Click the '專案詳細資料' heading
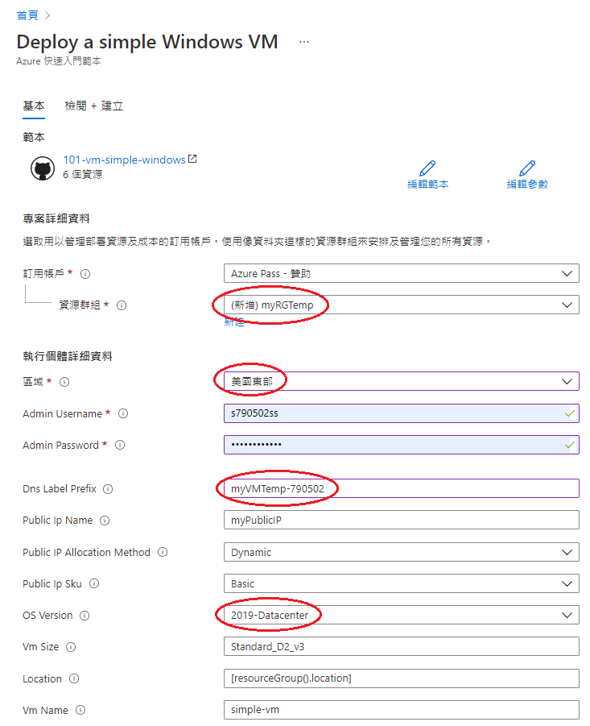Viewport: 590px width, 726px height. 56,218
